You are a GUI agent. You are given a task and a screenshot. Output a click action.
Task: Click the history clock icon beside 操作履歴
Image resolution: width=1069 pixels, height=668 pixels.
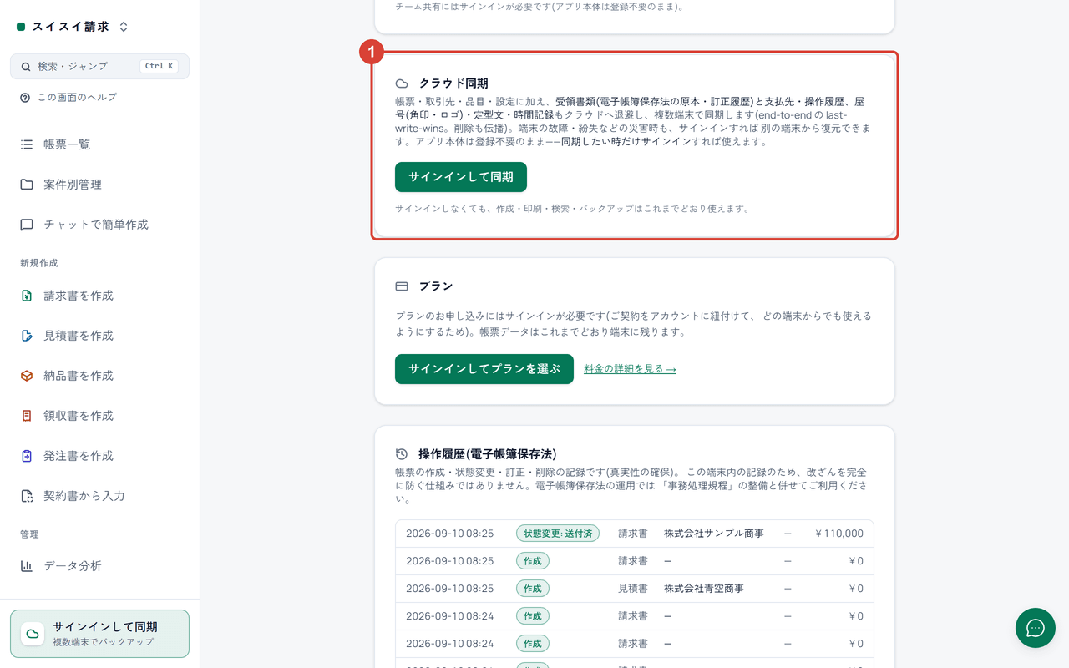pos(402,454)
